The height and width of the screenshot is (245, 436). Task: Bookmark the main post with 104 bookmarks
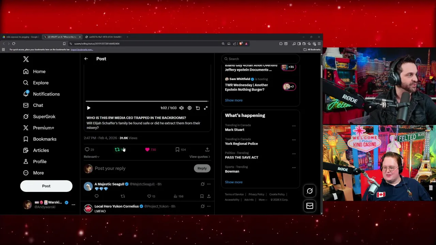pyautogui.click(x=181, y=149)
